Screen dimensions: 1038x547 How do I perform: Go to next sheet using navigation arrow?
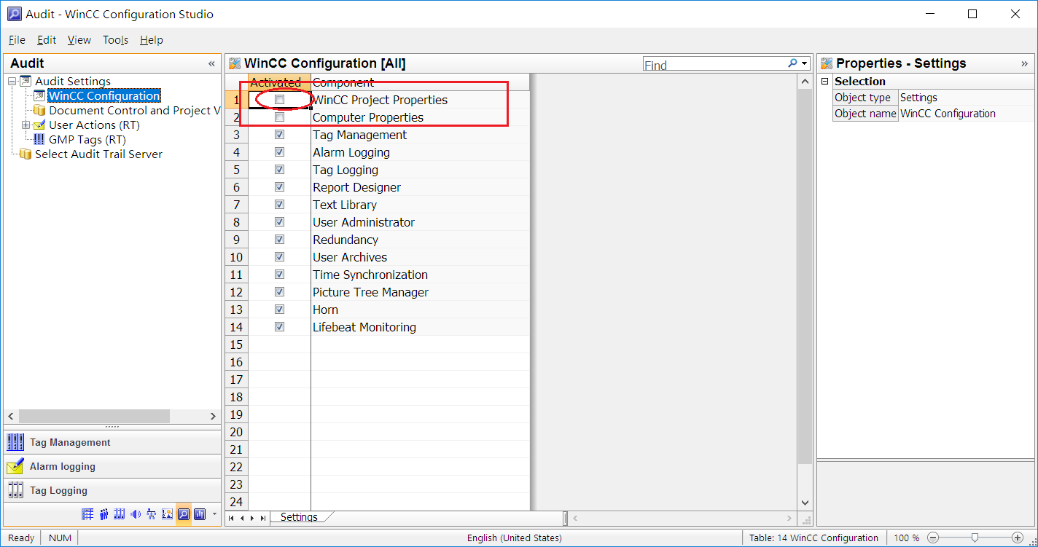click(252, 518)
